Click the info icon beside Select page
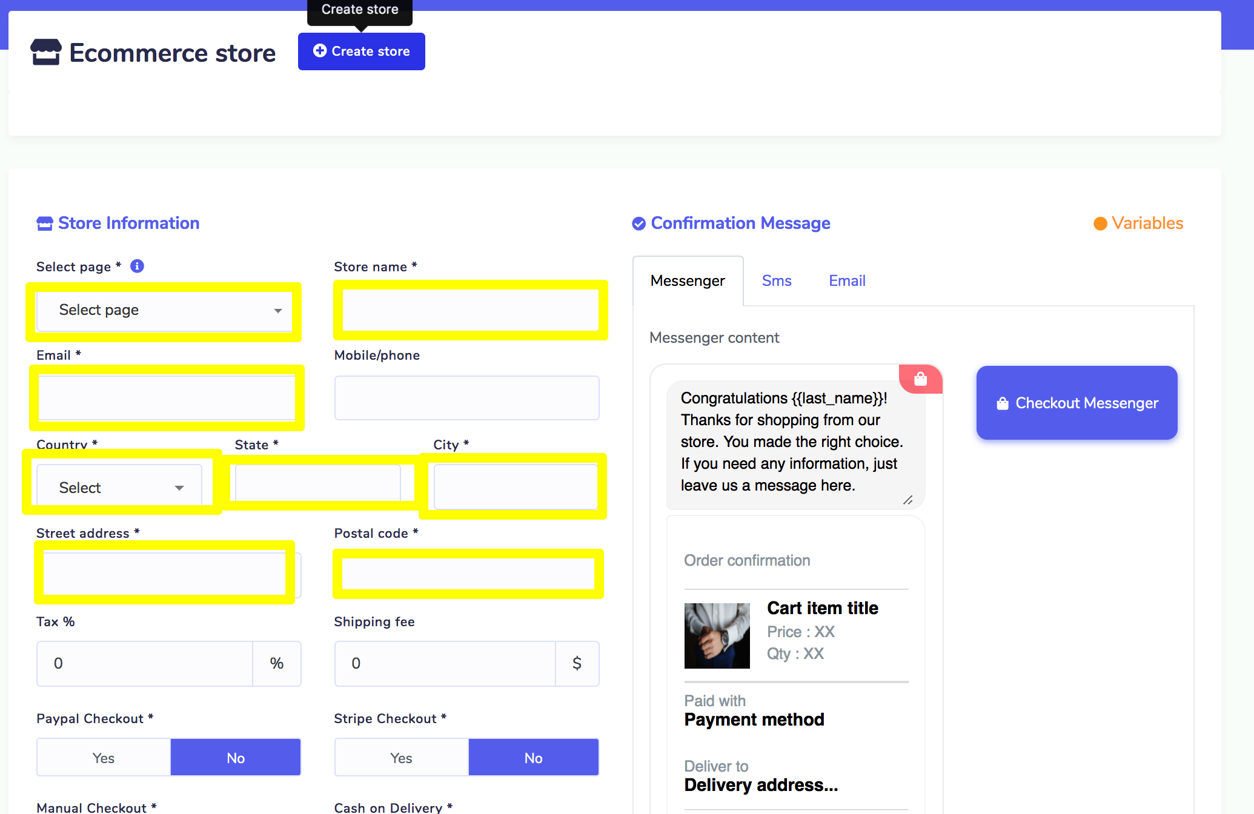 pyautogui.click(x=138, y=266)
